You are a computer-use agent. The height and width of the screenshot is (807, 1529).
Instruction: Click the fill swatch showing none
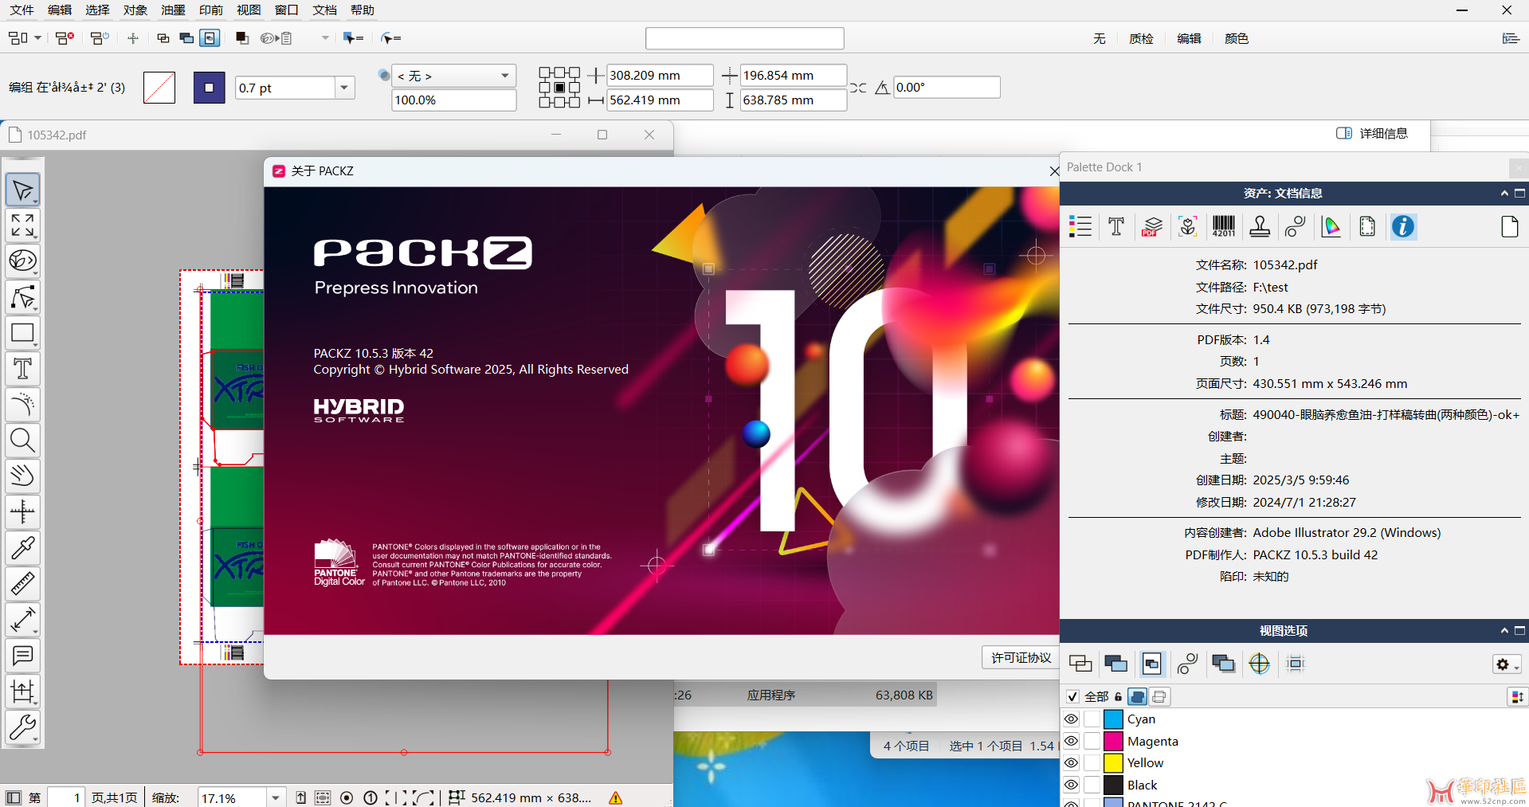click(x=159, y=88)
